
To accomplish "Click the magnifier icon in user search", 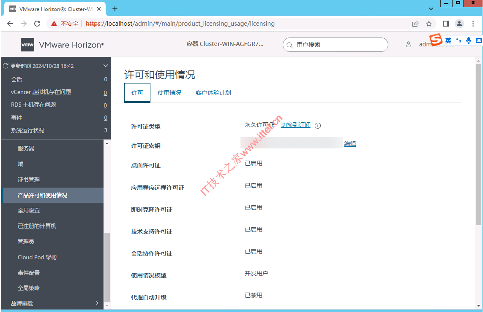I will click(x=289, y=45).
